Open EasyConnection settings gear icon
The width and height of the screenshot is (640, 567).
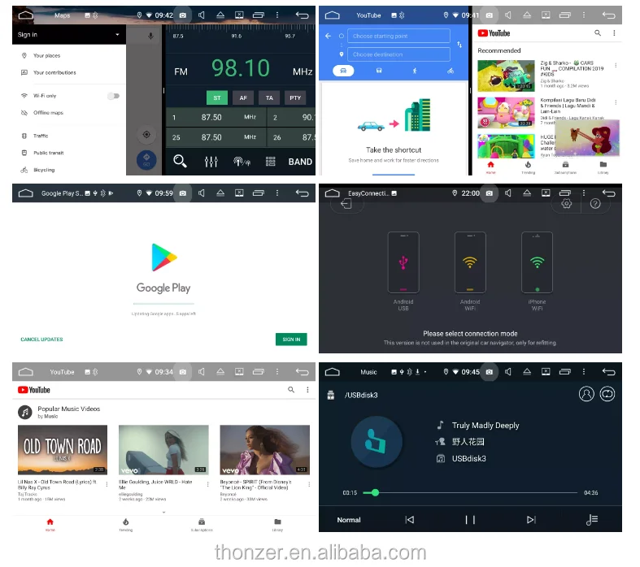[x=567, y=204]
